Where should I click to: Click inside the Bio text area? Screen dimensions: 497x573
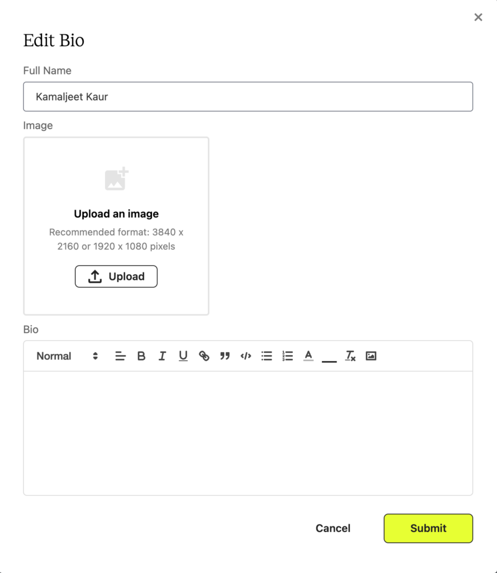248,433
